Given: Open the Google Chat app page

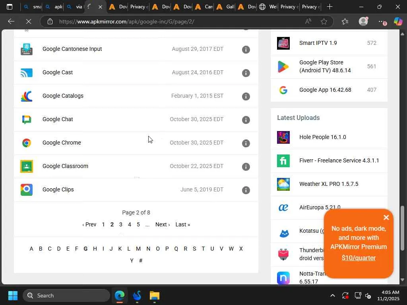Looking at the screenshot, I should click(58, 119).
